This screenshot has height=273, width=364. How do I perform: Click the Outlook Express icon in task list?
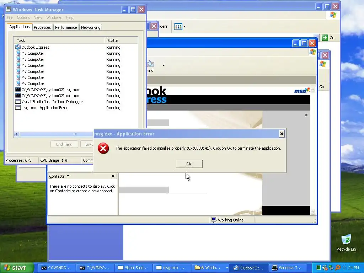pos(18,47)
